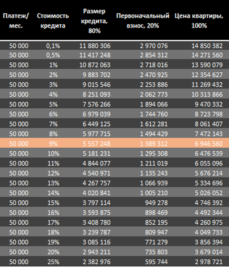Select the 25% rate cell
The height and width of the screenshot is (267, 229).
pyautogui.click(x=53, y=262)
